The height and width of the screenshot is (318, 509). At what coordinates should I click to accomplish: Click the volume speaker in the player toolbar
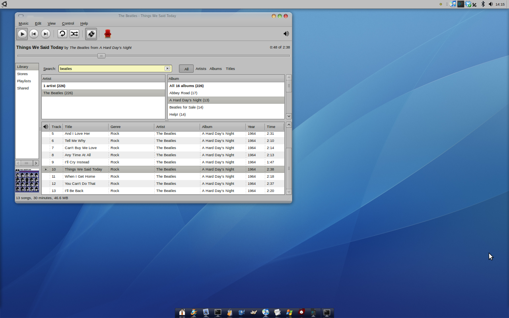coord(286,34)
